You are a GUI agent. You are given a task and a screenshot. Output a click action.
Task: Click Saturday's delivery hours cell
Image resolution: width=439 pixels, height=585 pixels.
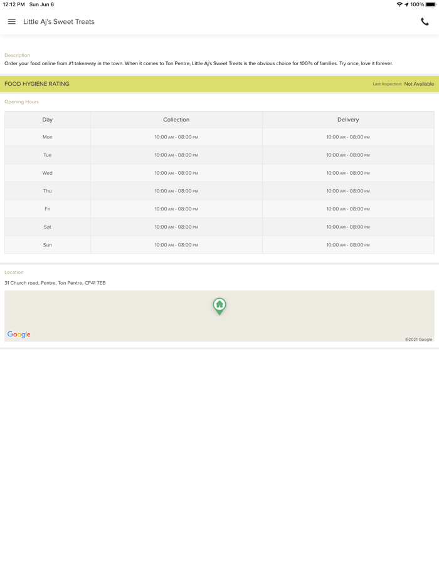[x=348, y=227]
